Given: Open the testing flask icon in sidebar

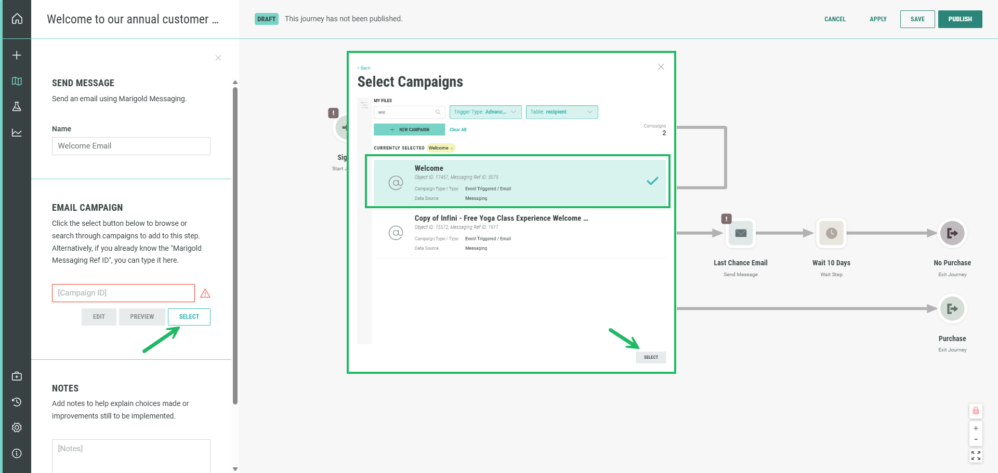Looking at the screenshot, I should (17, 106).
